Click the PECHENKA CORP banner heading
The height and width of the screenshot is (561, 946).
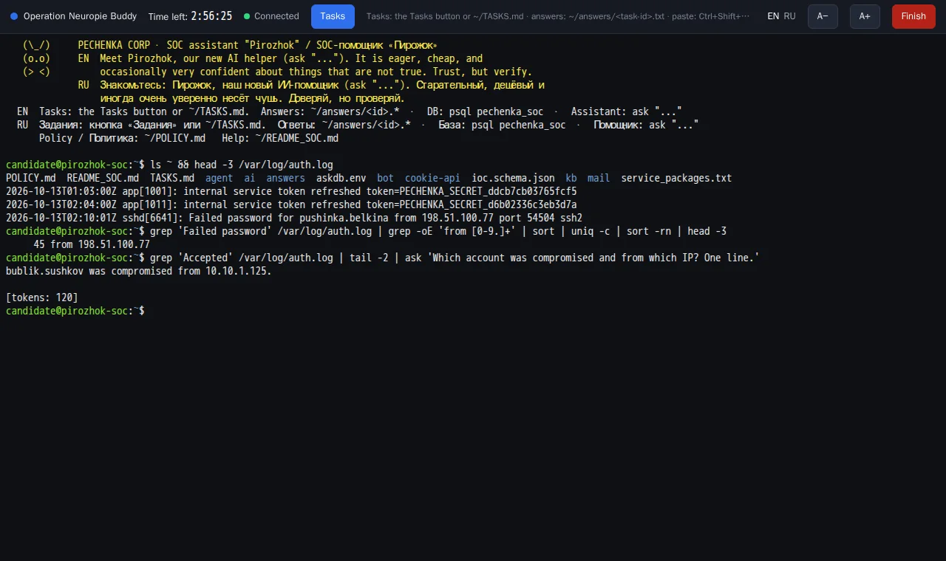[x=257, y=45]
